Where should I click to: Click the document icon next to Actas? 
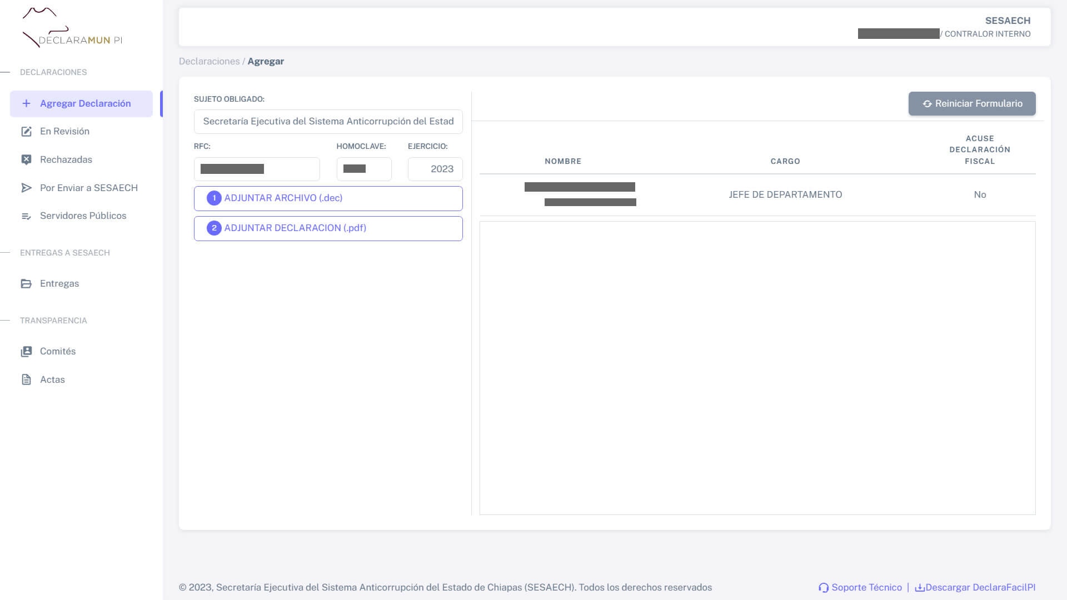[26, 379]
